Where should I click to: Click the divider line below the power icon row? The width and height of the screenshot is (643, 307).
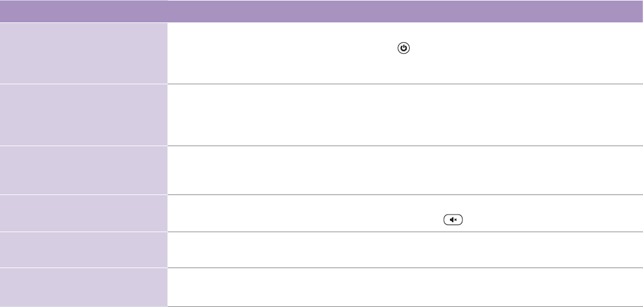click(x=405, y=84)
